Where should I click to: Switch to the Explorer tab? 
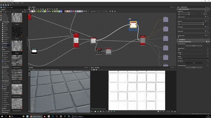11,8
